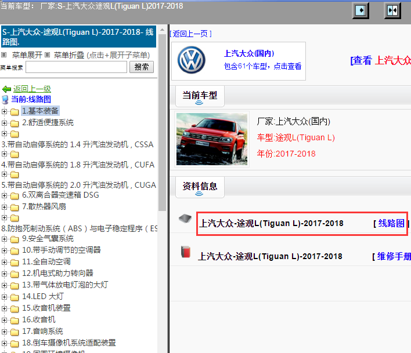Open the 资料信息 tab
Viewport: 411px width, 353px height.
(x=200, y=187)
